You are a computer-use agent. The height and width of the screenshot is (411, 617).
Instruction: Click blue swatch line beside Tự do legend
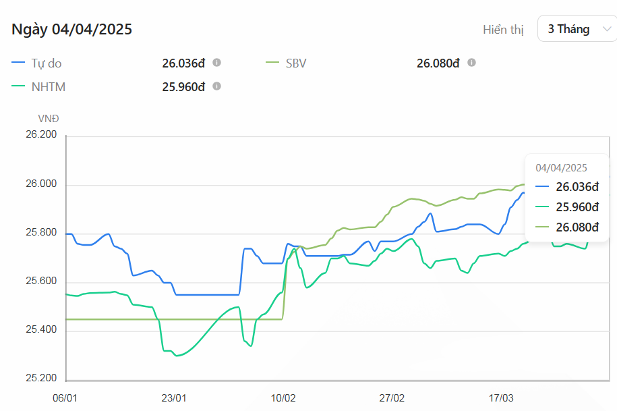[19, 63]
